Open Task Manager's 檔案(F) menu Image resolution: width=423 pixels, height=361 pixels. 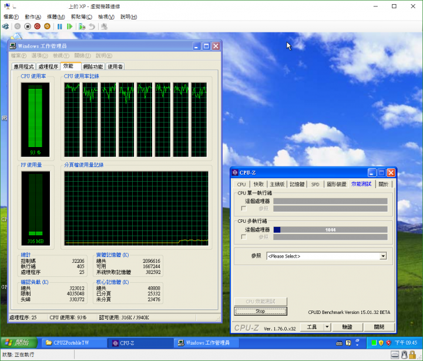[19, 56]
